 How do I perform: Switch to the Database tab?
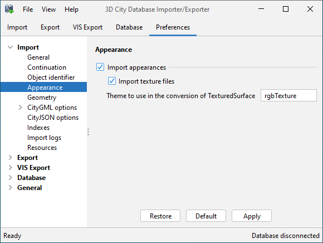tap(129, 27)
